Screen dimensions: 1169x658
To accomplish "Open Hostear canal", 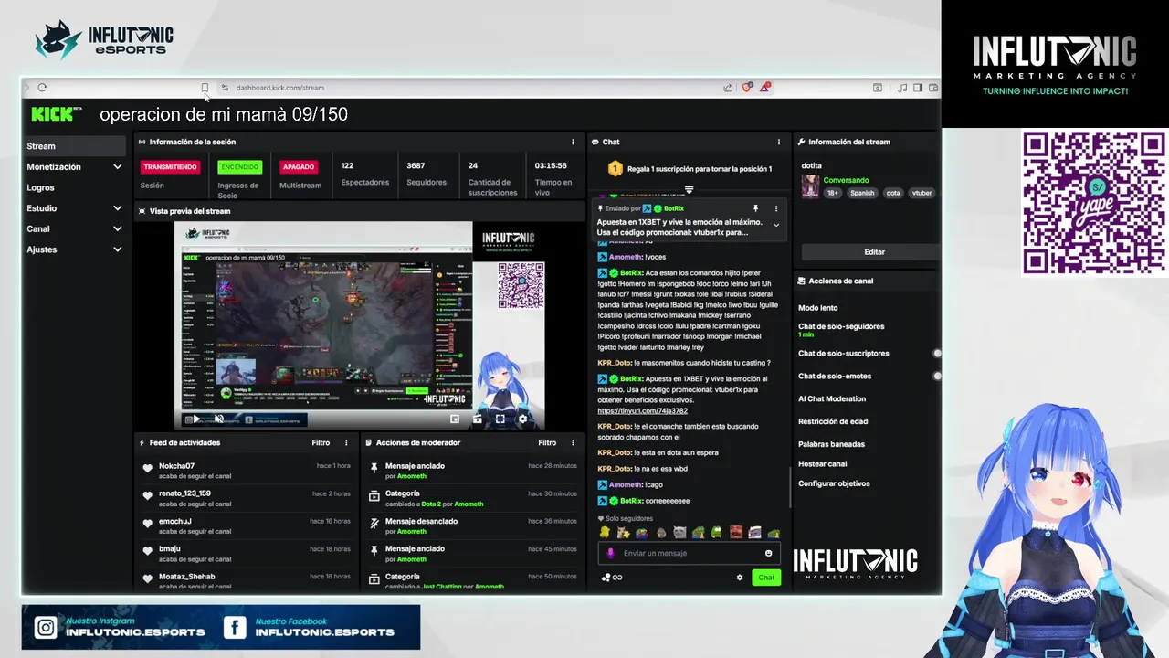I will [x=823, y=463].
